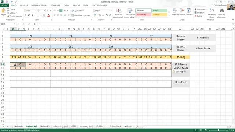Toggle middle vertical alignment
The height and width of the screenshot is (132, 235).
pos(58,11)
